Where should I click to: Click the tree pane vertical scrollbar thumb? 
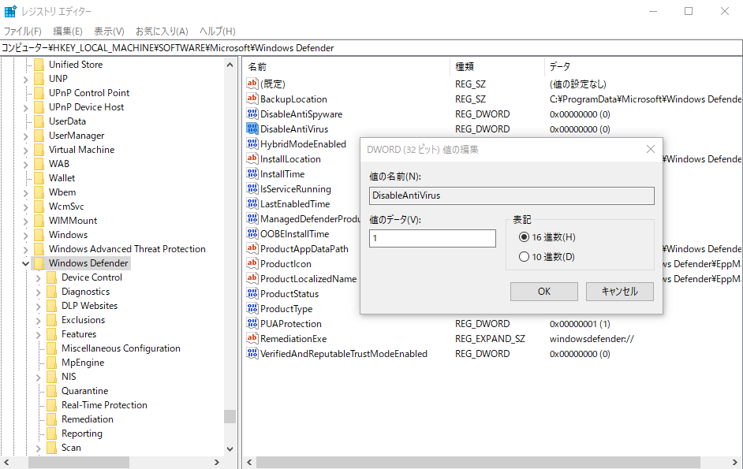pyautogui.click(x=230, y=416)
